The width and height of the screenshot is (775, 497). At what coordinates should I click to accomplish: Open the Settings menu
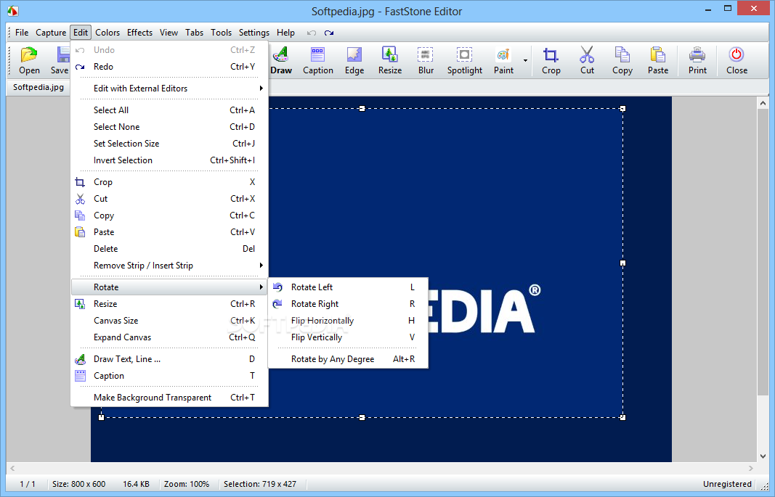[x=254, y=33]
